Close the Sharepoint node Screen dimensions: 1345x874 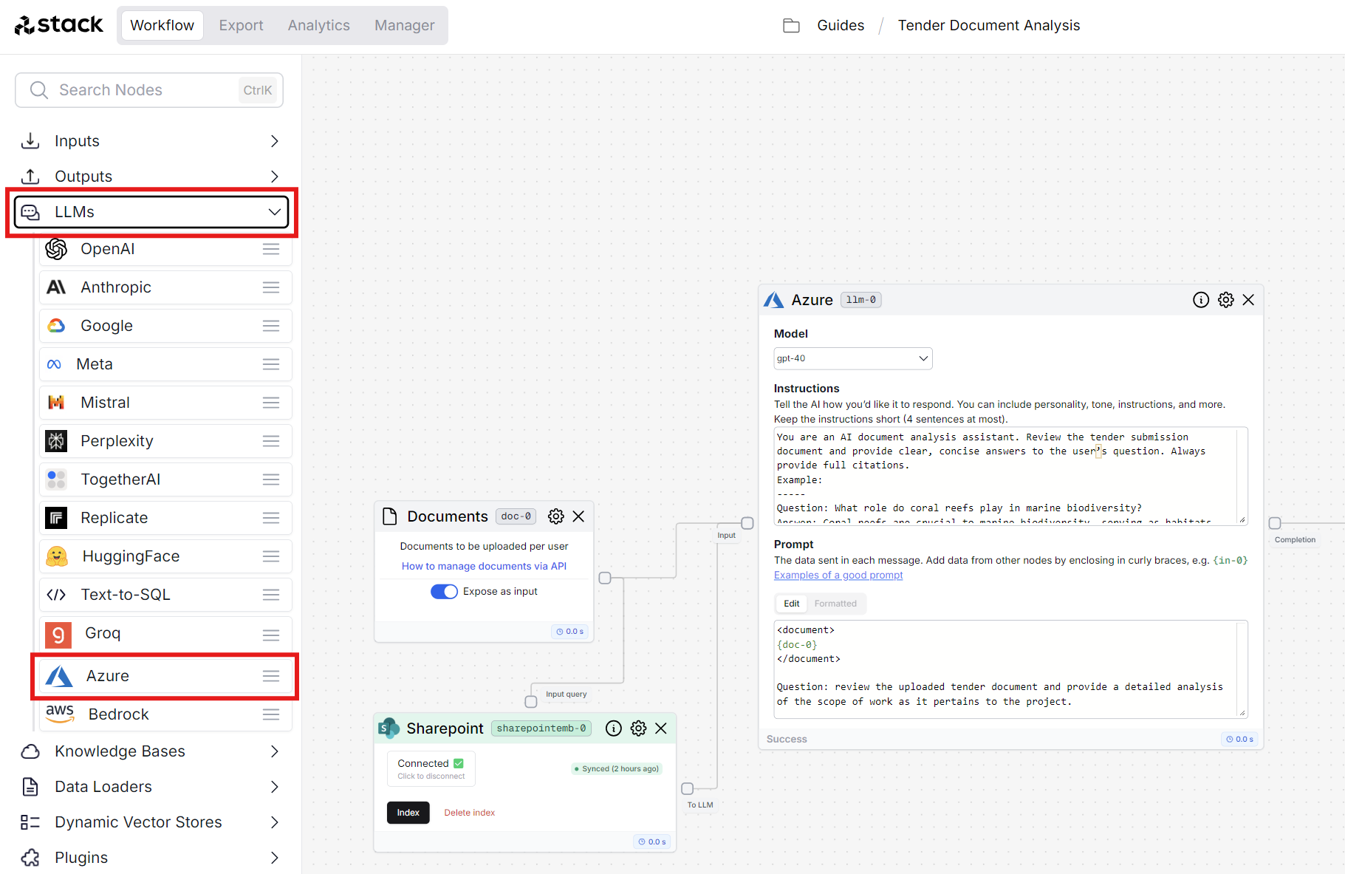661,728
